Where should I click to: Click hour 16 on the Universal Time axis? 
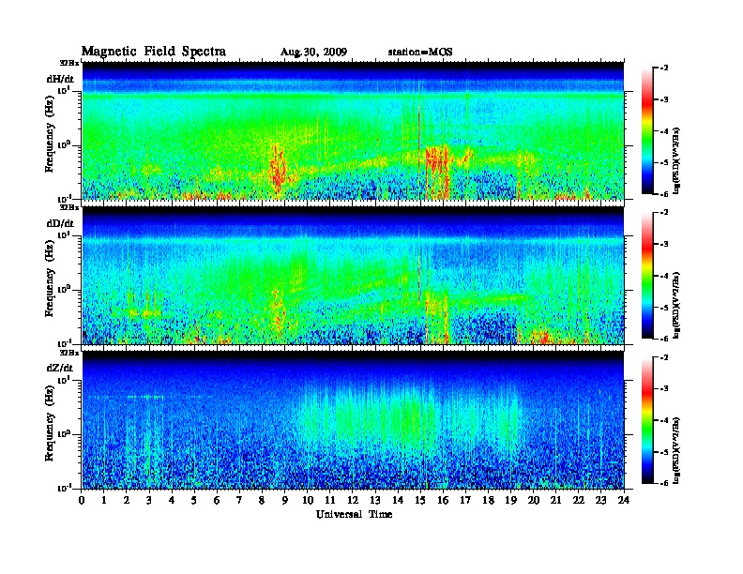[x=443, y=500]
